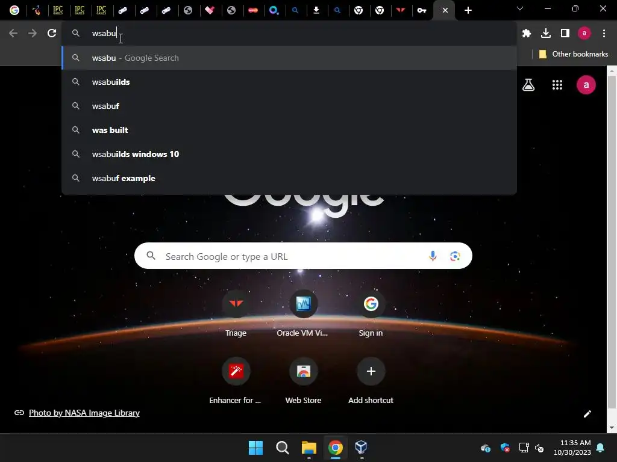Viewport: 617px width, 462px height.
Task: Click the address bar containing wsabu
Action: click(289, 34)
